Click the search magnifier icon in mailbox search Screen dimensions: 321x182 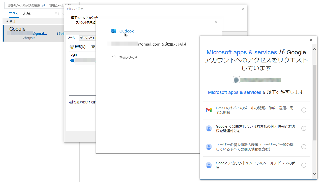click(43, 5)
